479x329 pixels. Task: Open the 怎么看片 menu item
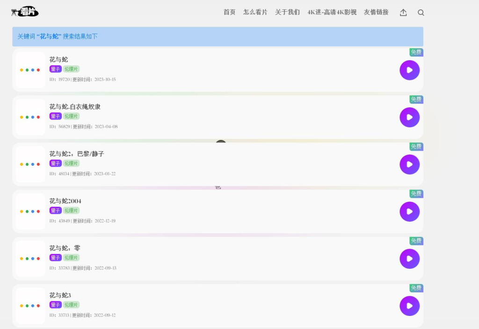(x=255, y=12)
